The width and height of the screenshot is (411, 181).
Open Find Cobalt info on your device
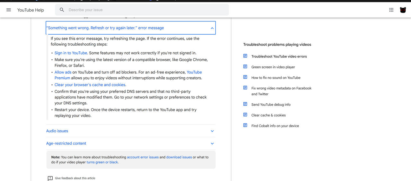[x=275, y=126]
